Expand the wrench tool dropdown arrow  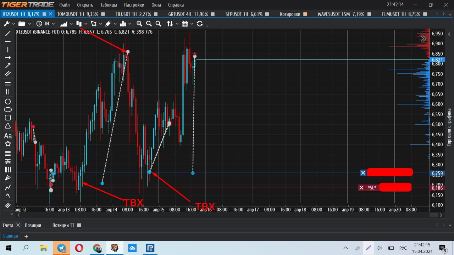(x=13, y=24)
